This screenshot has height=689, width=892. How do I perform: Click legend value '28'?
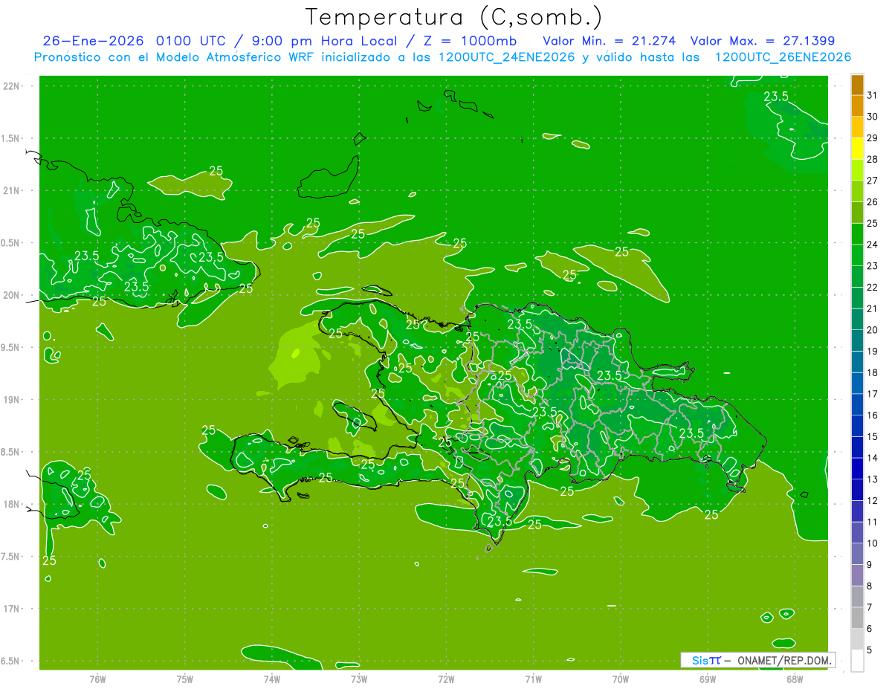873,159
